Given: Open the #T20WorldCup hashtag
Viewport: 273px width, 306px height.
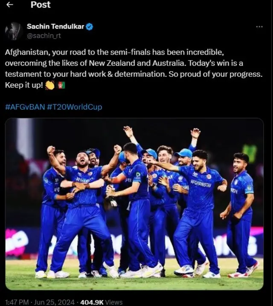Looking at the screenshot, I should point(74,107).
